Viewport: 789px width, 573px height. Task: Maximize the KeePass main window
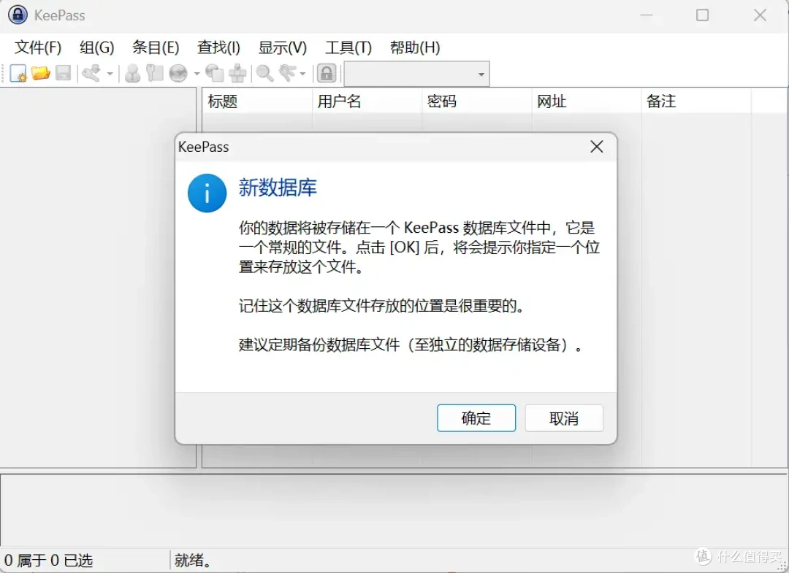click(x=703, y=15)
